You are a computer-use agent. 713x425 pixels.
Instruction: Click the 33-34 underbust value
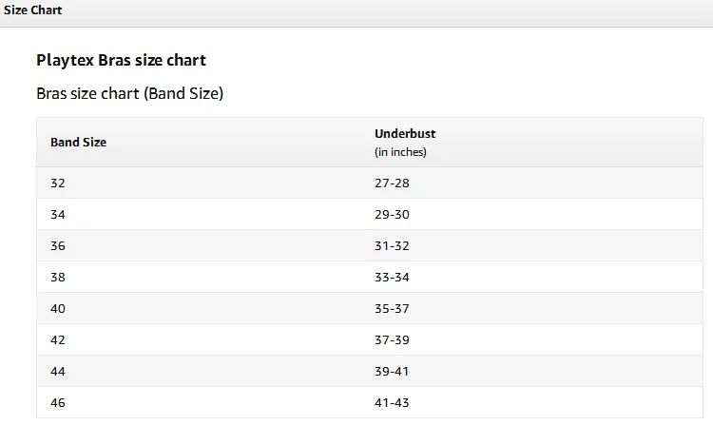pyautogui.click(x=392, y=277)
